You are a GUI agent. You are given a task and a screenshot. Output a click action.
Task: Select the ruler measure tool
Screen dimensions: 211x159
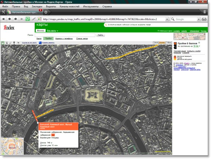[10, 43]
